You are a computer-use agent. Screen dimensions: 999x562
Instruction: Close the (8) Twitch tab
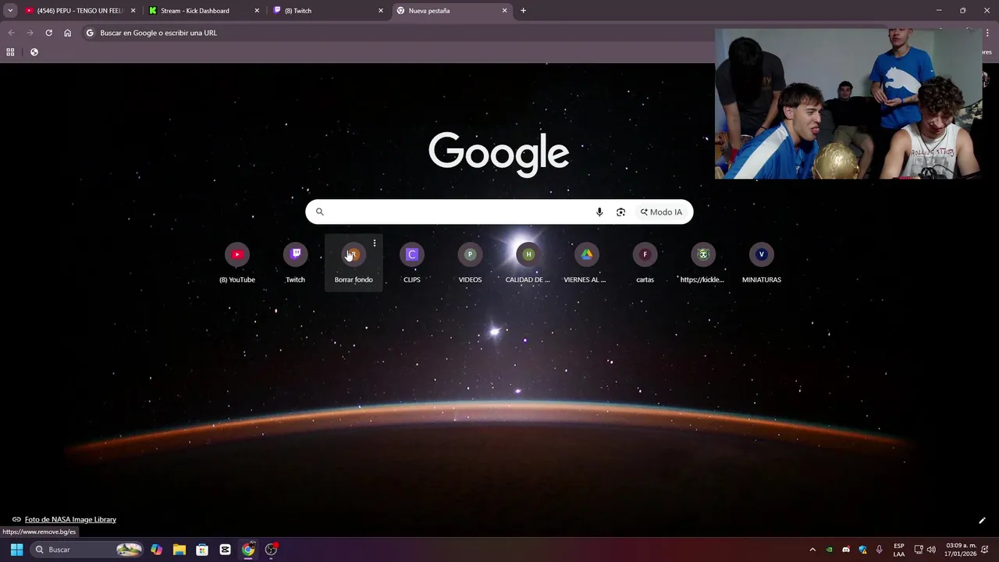click(x=381, y=11)
